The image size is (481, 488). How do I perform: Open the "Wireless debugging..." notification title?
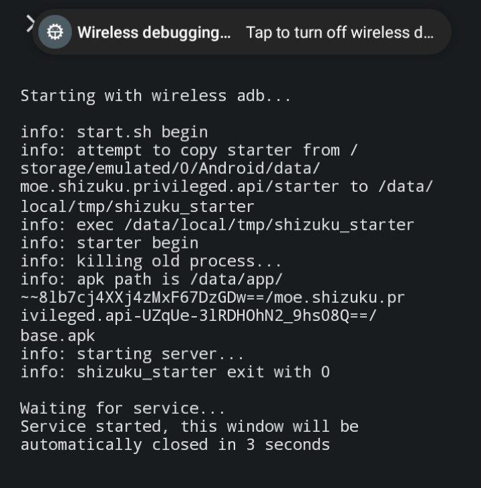154,32
